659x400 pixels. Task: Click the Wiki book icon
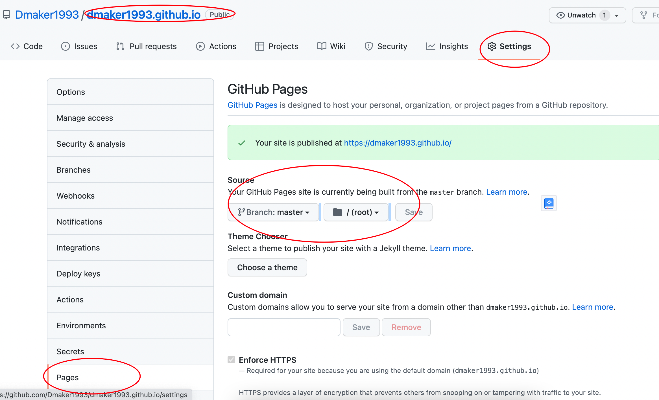[322, 46]
